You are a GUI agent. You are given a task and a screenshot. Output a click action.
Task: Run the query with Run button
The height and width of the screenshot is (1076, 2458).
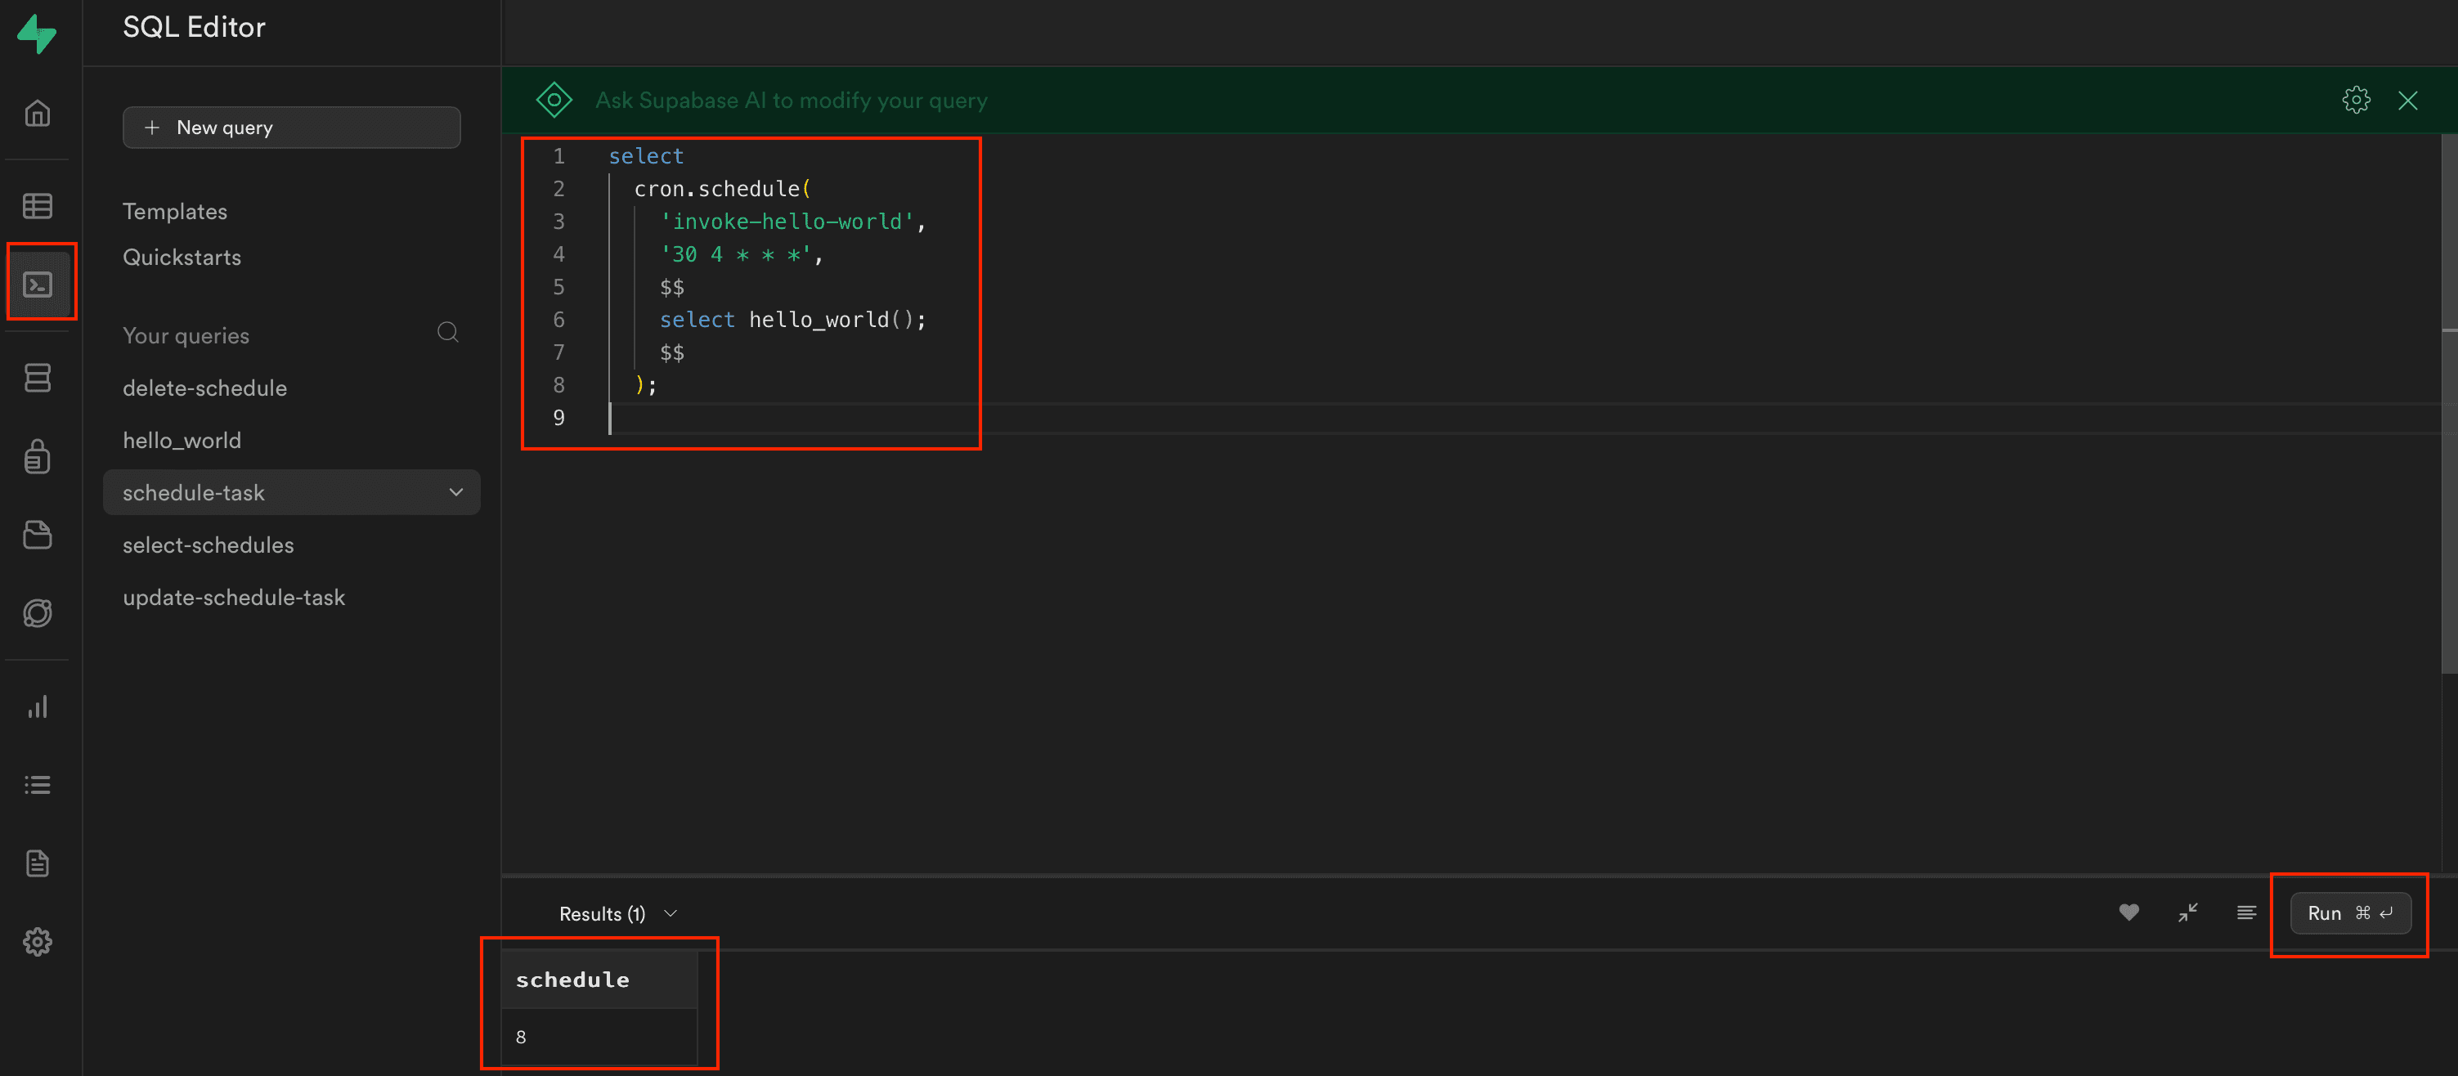(x=2349, y=912)
